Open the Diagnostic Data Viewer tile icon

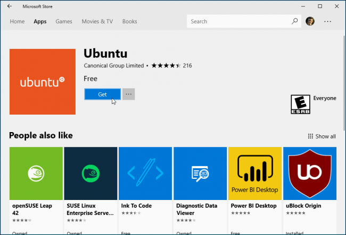pyautogui.click(x=200, y=173)
